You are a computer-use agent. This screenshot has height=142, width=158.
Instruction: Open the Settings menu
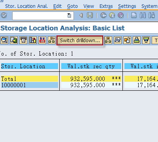127,6
